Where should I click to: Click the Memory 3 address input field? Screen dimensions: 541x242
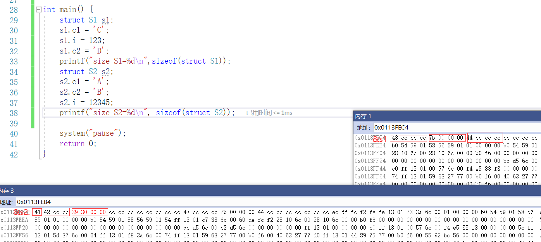(x=278, y=202)
